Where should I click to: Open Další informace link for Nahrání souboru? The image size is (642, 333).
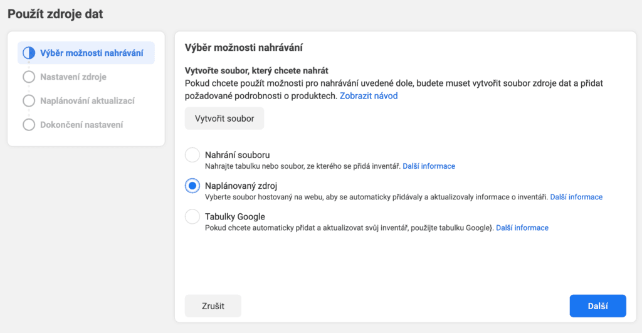click(x=429, y=166)
